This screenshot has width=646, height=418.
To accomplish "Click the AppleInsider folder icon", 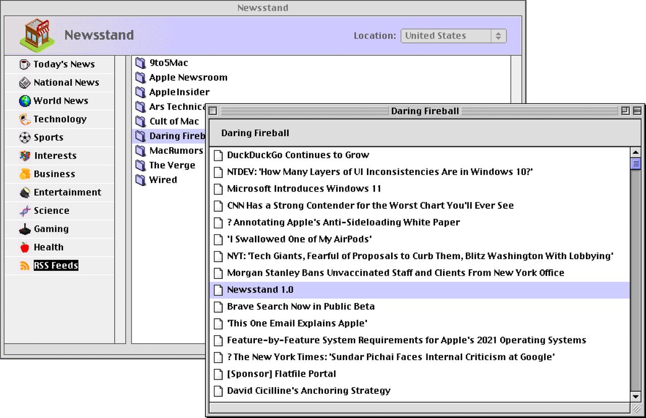I will tap(140, 92).
